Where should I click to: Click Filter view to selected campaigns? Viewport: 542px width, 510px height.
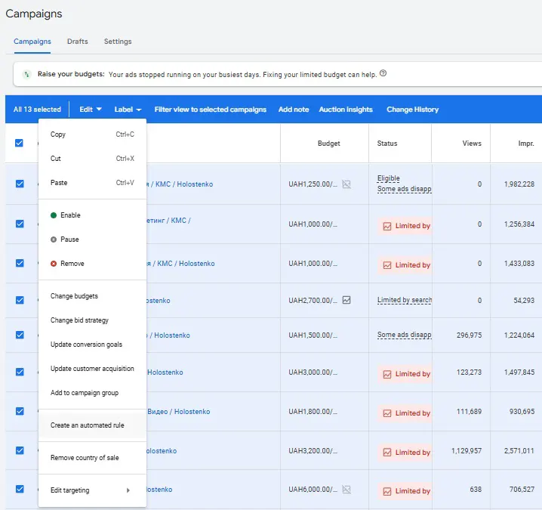point(210,110)
